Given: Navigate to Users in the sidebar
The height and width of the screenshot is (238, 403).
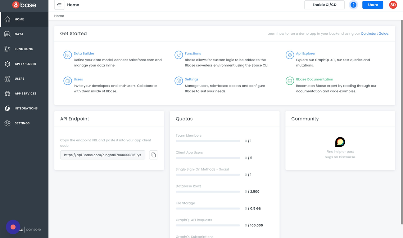Looking at the screenshot, I should tap(19, 79).
